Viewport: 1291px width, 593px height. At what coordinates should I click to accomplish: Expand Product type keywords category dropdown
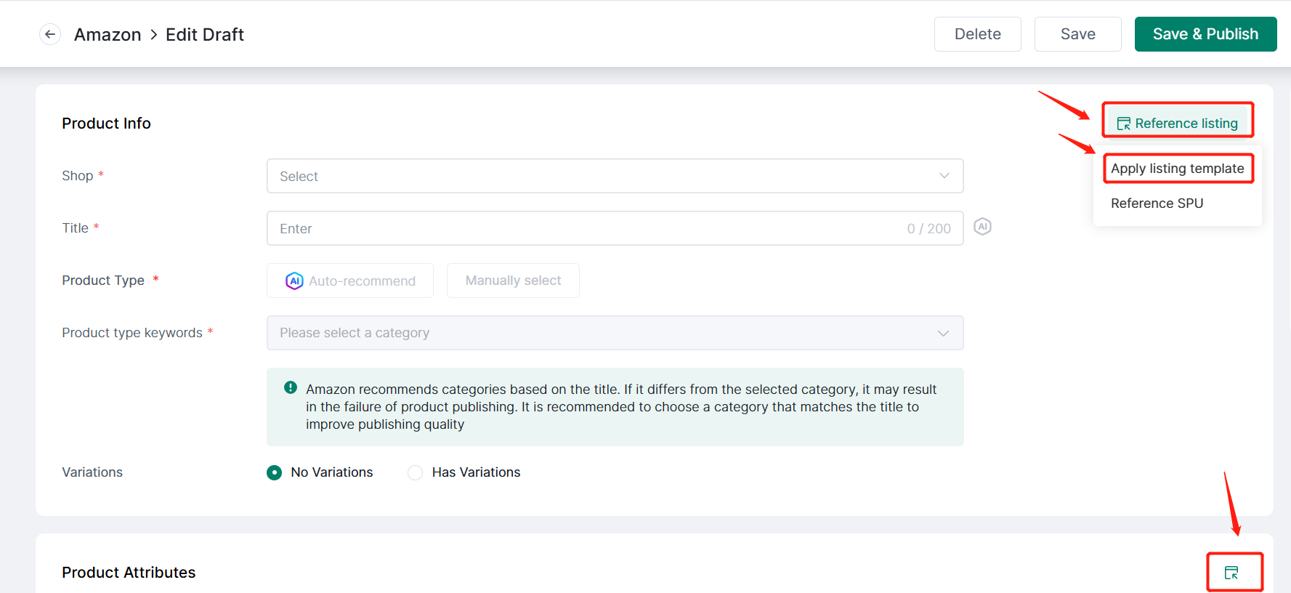[x=614, y=333]
